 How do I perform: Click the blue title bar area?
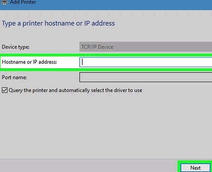pyautogui.click(x=122, y=5)
